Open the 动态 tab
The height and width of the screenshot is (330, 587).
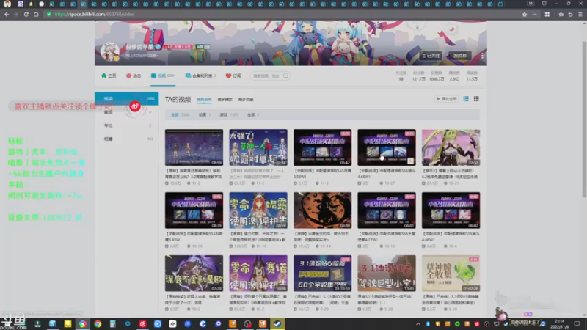(134, 76)
